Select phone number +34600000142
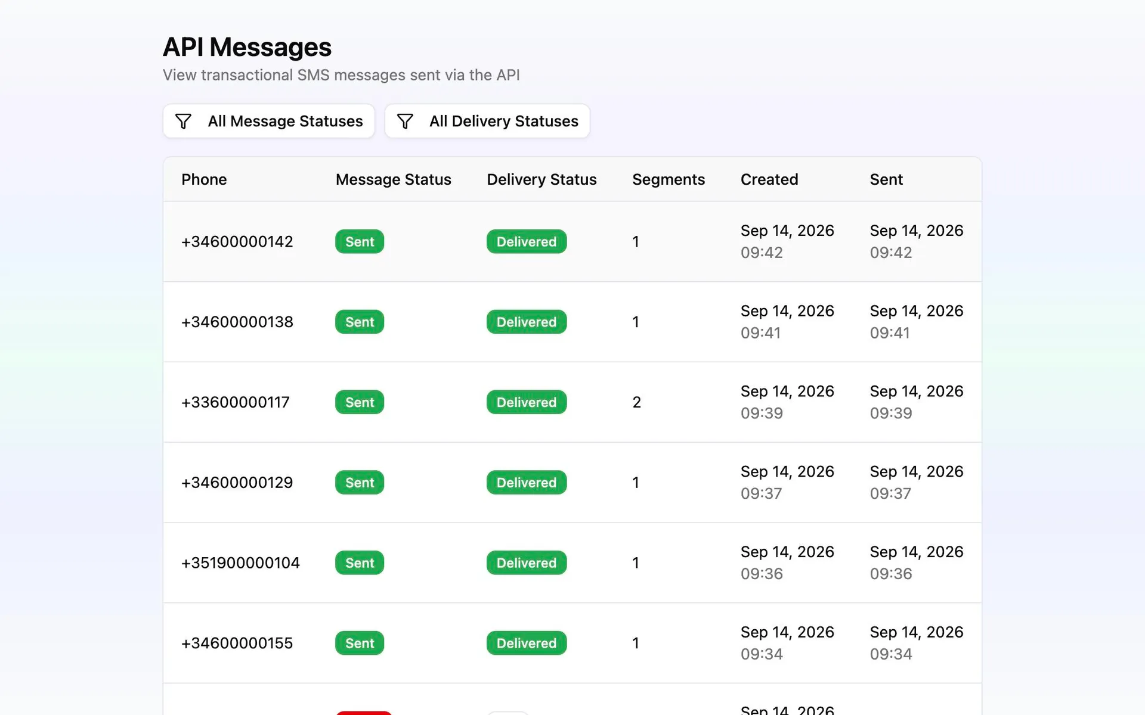The width and height of the screenshot is (1145, 715). (237, 241)
